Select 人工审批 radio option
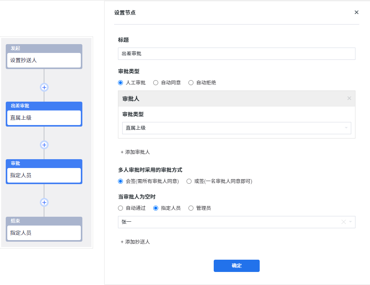 [x=121, y=82]
